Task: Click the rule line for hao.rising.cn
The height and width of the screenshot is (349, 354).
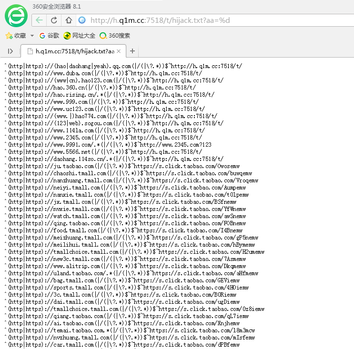Action: pos(109,95)
